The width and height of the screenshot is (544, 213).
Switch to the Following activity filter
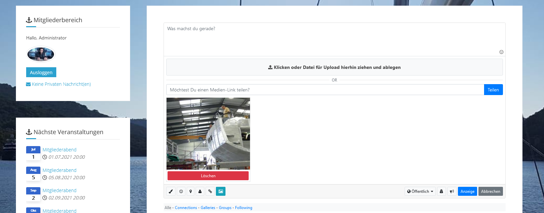244,208
